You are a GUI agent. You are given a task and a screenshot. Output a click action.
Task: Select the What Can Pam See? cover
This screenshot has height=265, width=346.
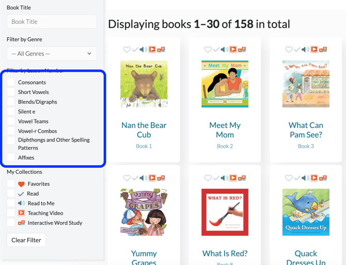(306, 84)
